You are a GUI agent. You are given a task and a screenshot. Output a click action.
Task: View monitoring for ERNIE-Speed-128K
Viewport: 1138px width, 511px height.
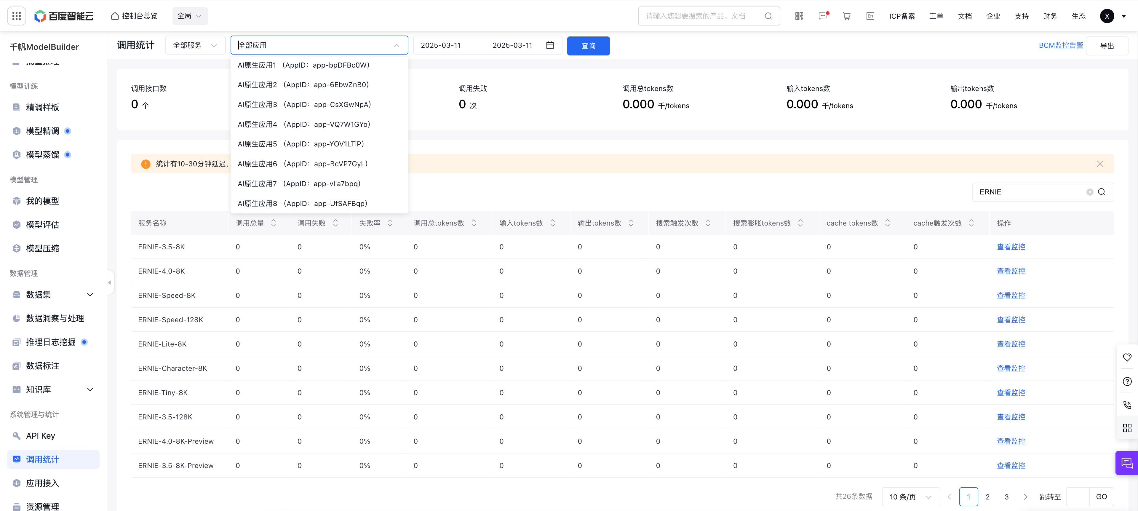coord(1011,320)
